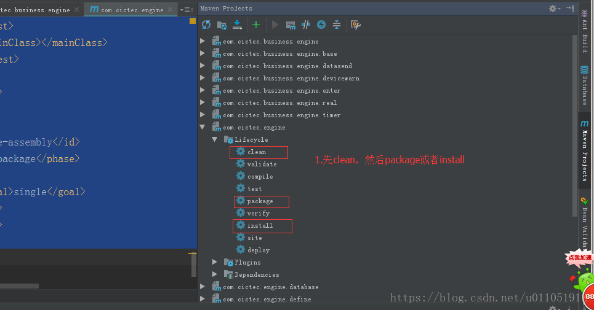Click Generate Sources and Update Folders icon
Image resolution: width=594 pixels, height=310 pixels.
click(x=222, y=25)
